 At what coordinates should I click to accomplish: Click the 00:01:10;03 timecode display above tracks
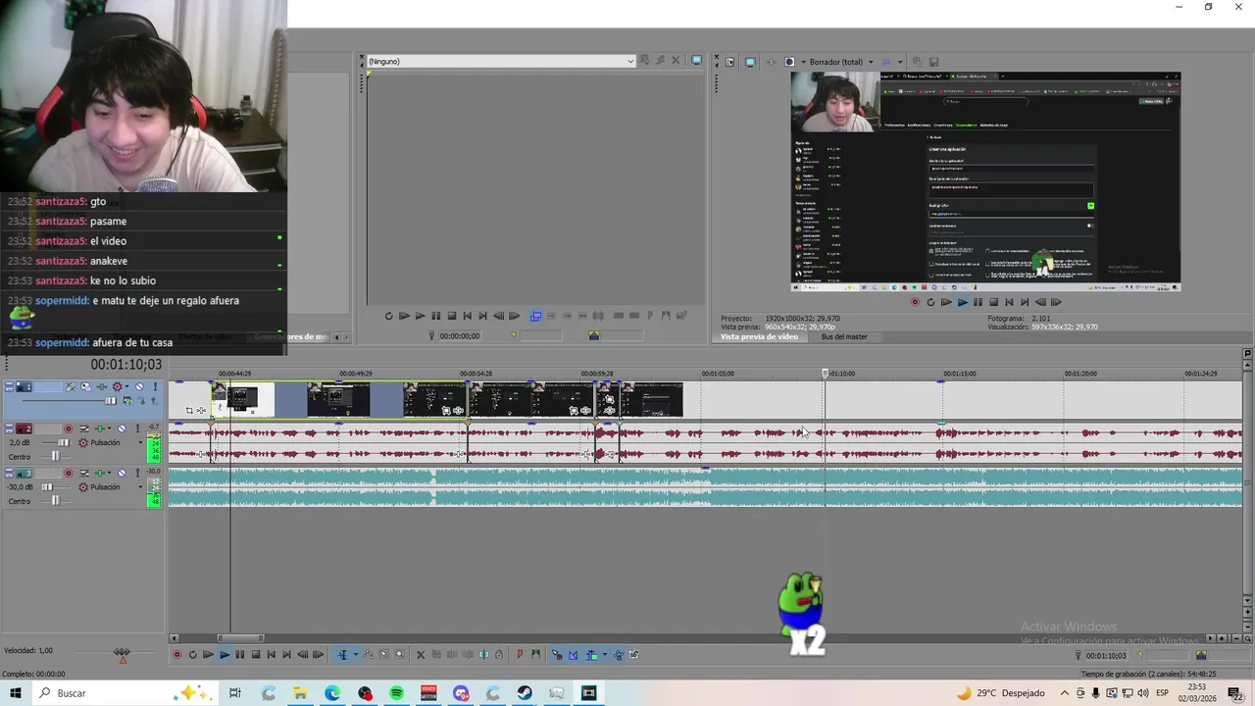tap(125, 365)
